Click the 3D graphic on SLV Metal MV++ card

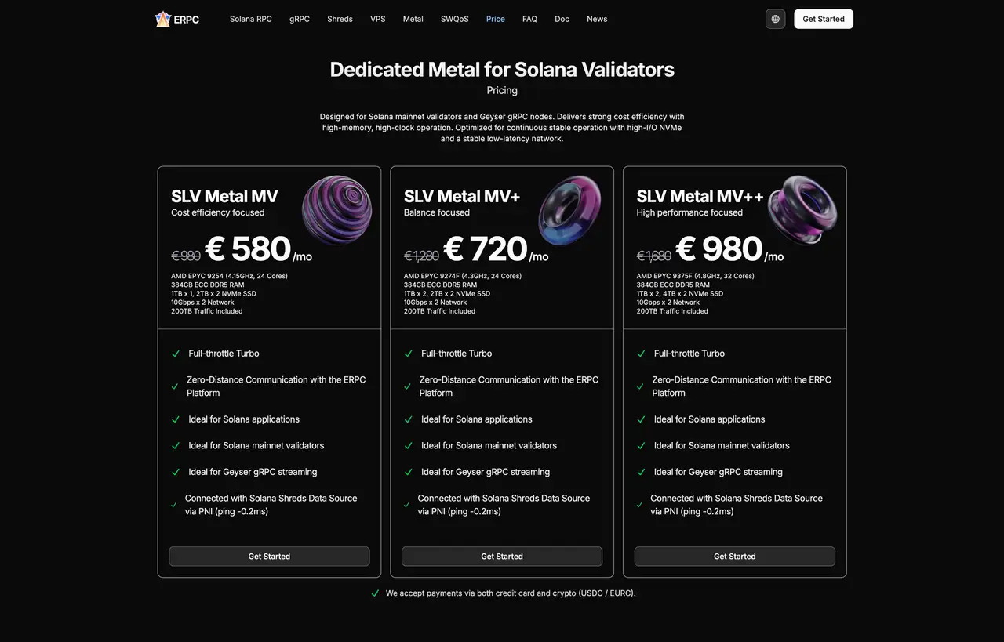[x=802, y=209]
